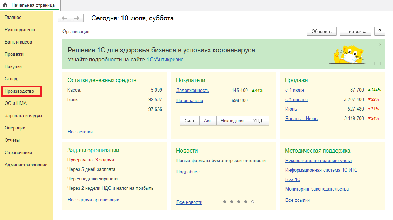
Task: Click the back navigation arrow
Action: [64, 18]
